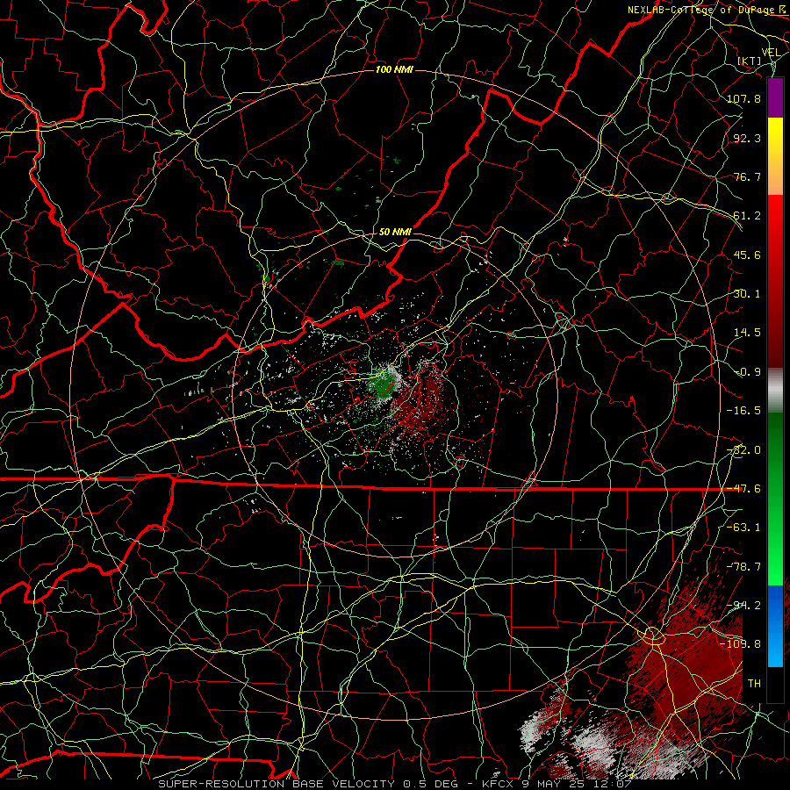Select the 30.1 scale value

(x=747, y=294)
